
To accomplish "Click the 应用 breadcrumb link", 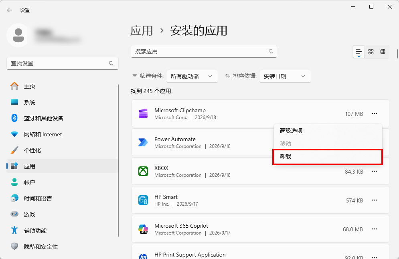I will click(x=142, y=31).
